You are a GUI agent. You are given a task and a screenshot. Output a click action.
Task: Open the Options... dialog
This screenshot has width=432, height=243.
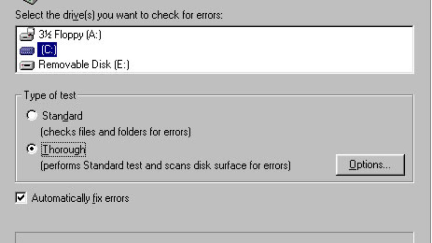click(x=370, y=165)
